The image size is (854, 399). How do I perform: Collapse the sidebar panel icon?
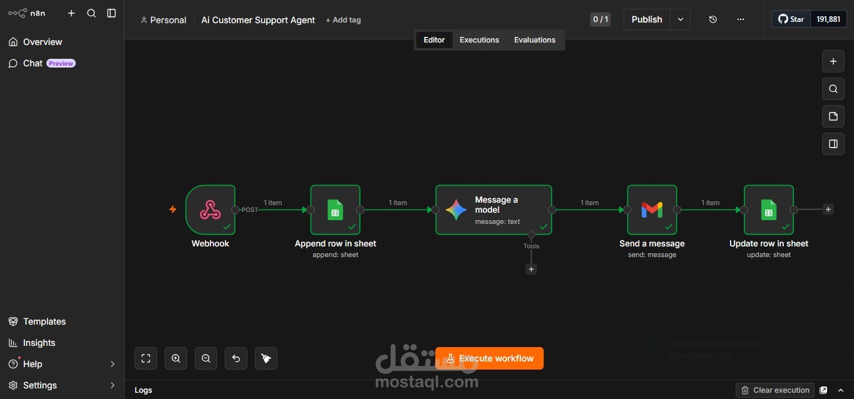[x=111, y=13]
